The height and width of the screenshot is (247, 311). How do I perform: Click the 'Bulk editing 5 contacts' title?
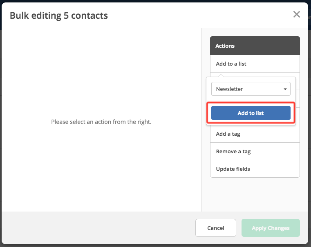click(59, 15)
